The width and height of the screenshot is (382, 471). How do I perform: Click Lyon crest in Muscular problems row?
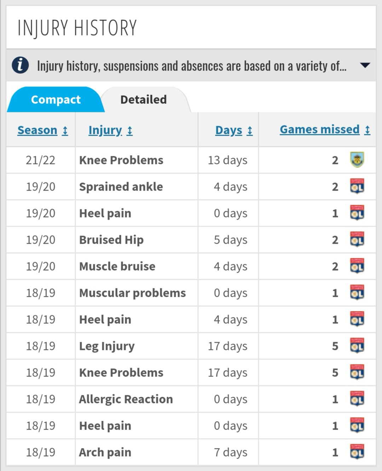tap(357, 293)
